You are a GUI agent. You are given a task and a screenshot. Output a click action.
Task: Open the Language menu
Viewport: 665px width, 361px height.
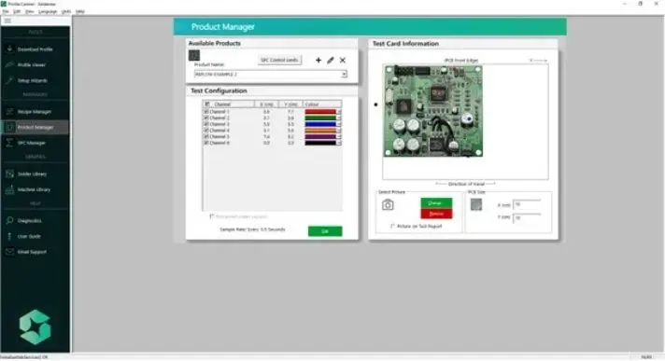point(48,11)
